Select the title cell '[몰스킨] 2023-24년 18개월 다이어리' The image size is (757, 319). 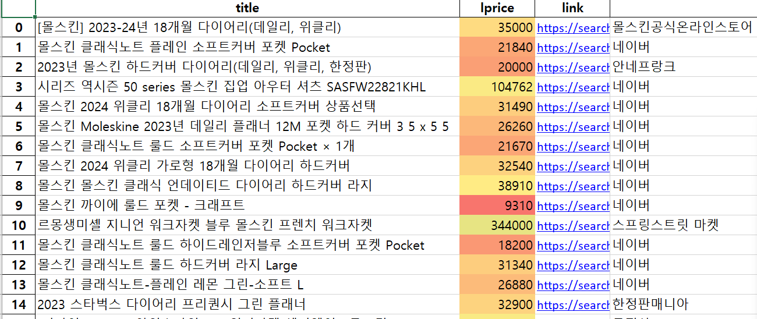(247, 27)
